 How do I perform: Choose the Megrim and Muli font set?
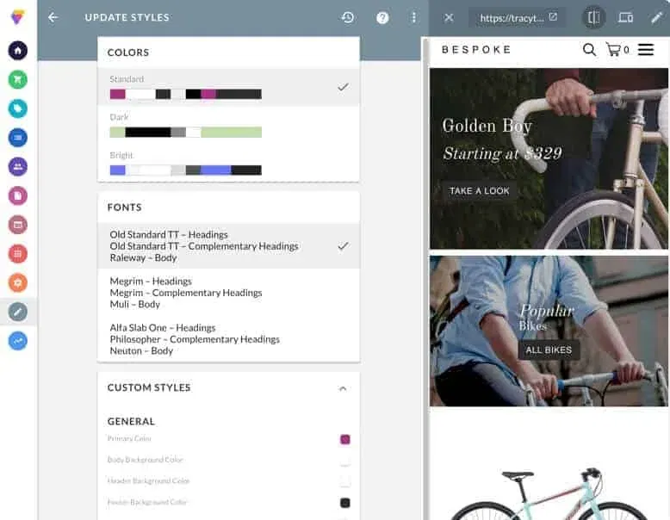228,293
